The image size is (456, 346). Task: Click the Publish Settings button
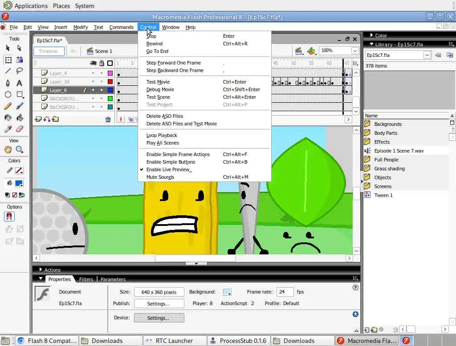(x=159, y=304)
